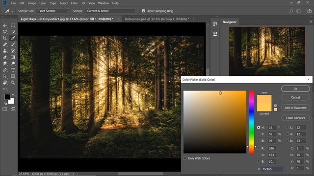The image size is (314, 176).
Task: Click the share icon in options bar
Action: point(310,11)
